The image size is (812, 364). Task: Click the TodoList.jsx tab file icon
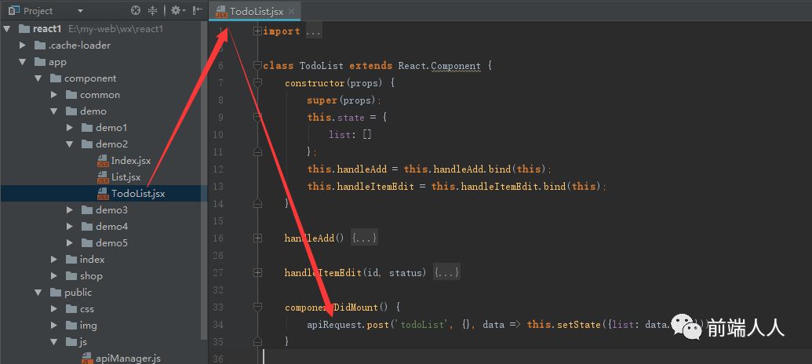222,12
